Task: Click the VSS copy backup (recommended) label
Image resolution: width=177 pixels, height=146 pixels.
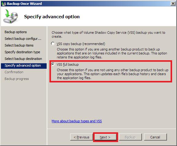Action: click(x=81, y=44)
